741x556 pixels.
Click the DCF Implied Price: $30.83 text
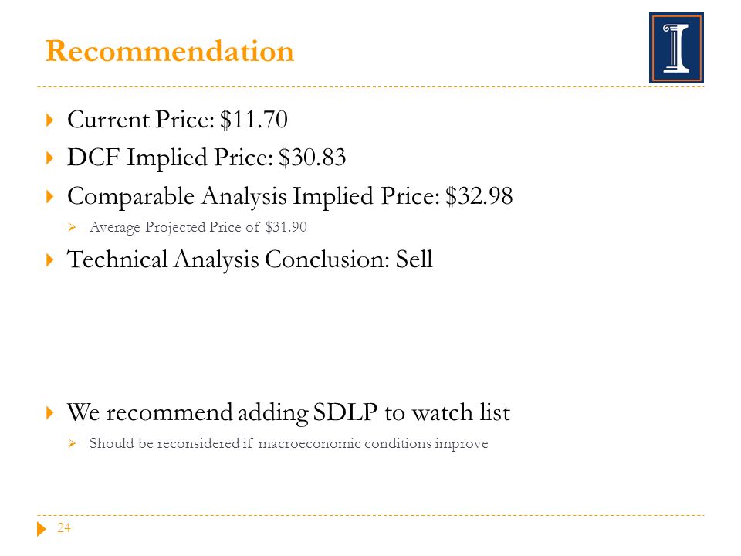[x=207, y=158]
